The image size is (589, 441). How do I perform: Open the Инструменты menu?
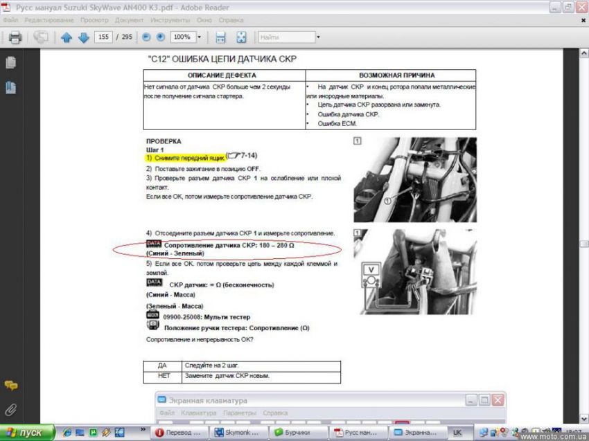[x=170, y=20]
